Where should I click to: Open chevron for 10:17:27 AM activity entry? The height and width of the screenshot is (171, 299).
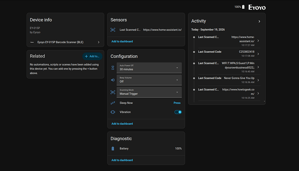258,41
